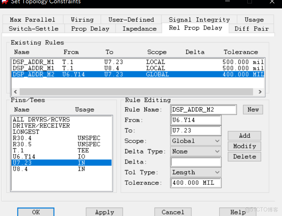
Task: Click the Delete button
Action: pyautogui.click(x=244, y=157)
